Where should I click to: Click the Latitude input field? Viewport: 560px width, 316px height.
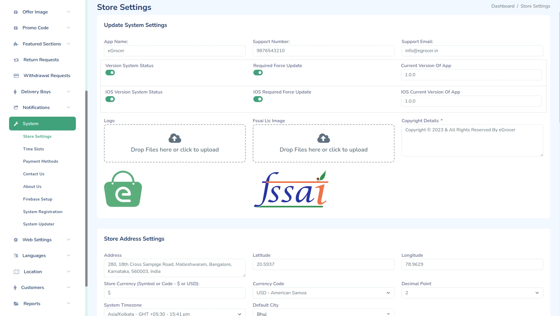pyautogui.click(x=324, y=264)
